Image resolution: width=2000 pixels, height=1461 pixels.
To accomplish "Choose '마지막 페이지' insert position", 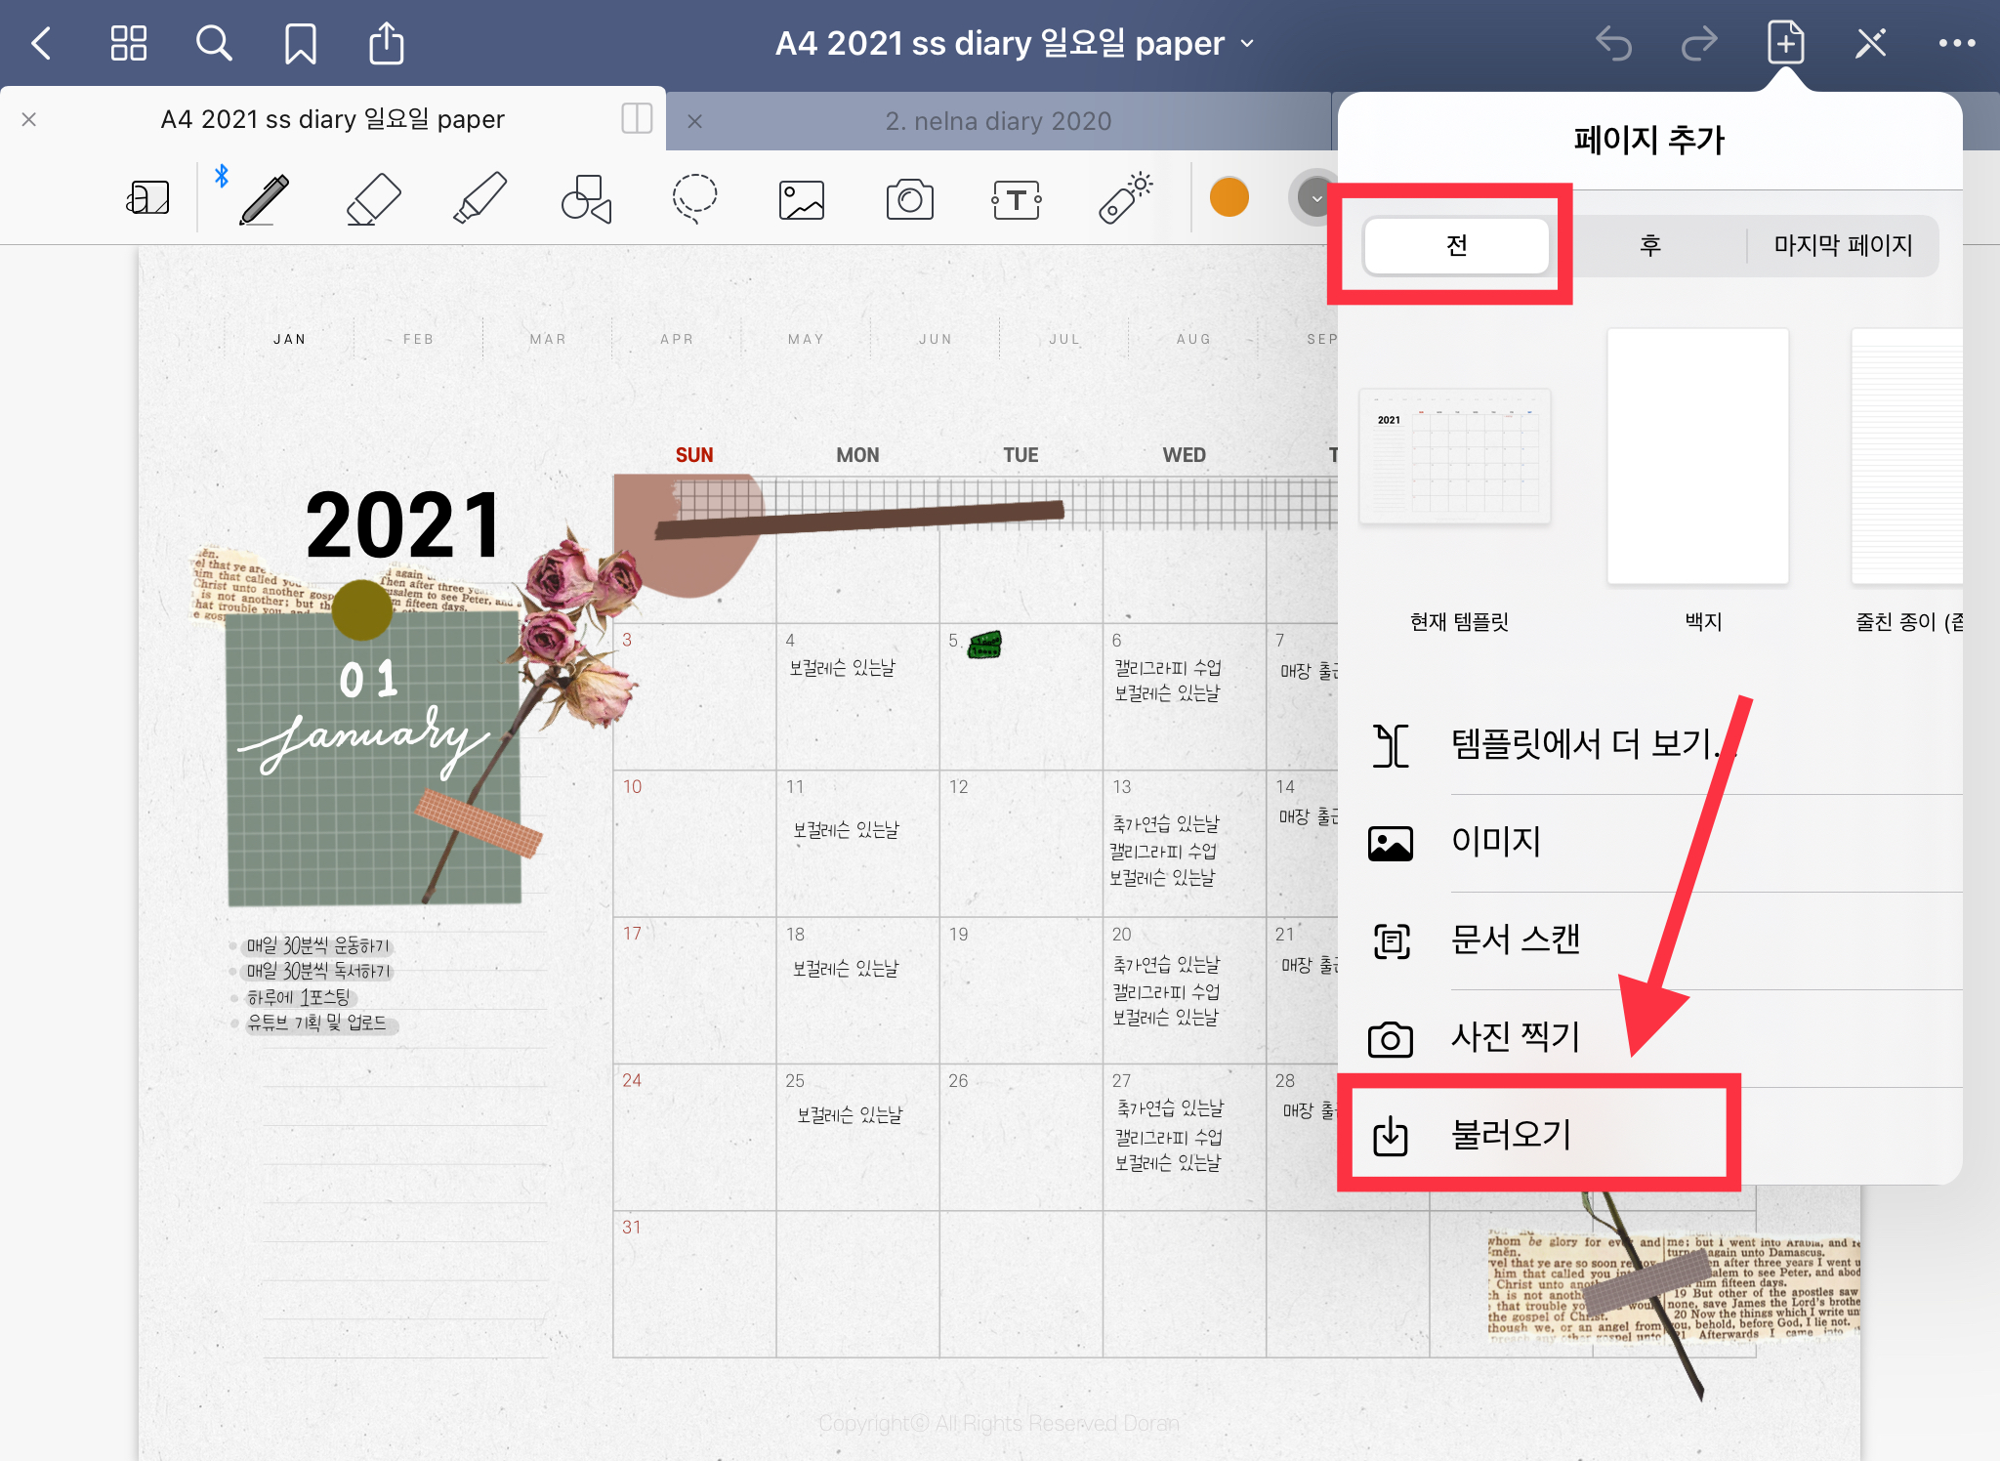I will (1842, 245).
